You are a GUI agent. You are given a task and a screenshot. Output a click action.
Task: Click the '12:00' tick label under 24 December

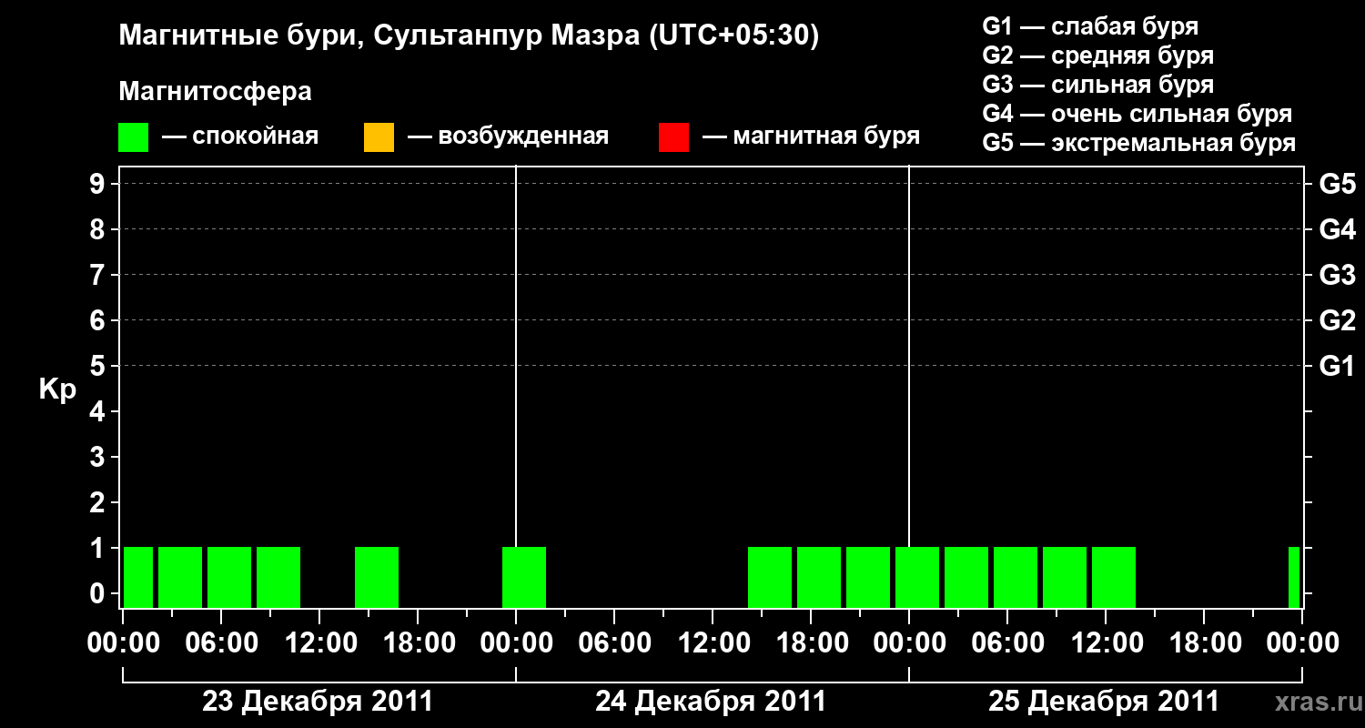(713, 643)
